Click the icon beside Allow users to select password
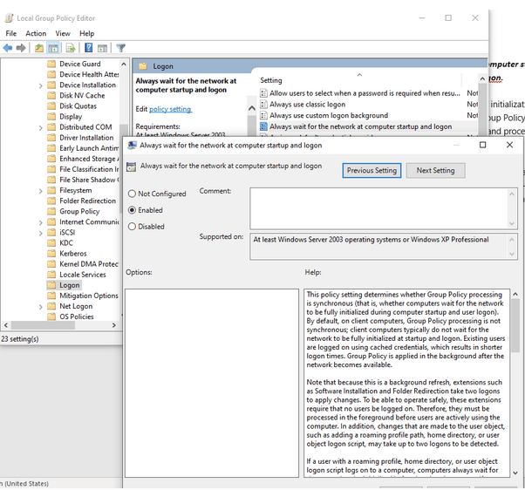Screen dimensions: 525x490 coord(264,93)
